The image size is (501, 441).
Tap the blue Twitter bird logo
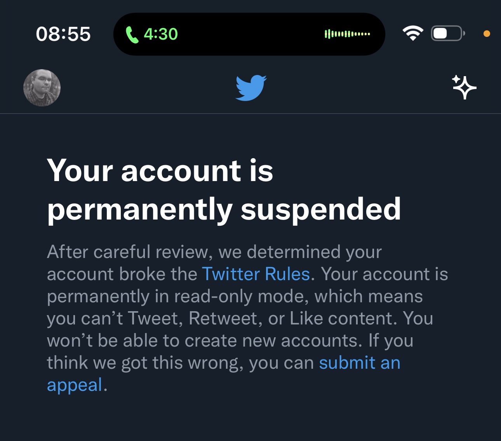coord(251,88)
